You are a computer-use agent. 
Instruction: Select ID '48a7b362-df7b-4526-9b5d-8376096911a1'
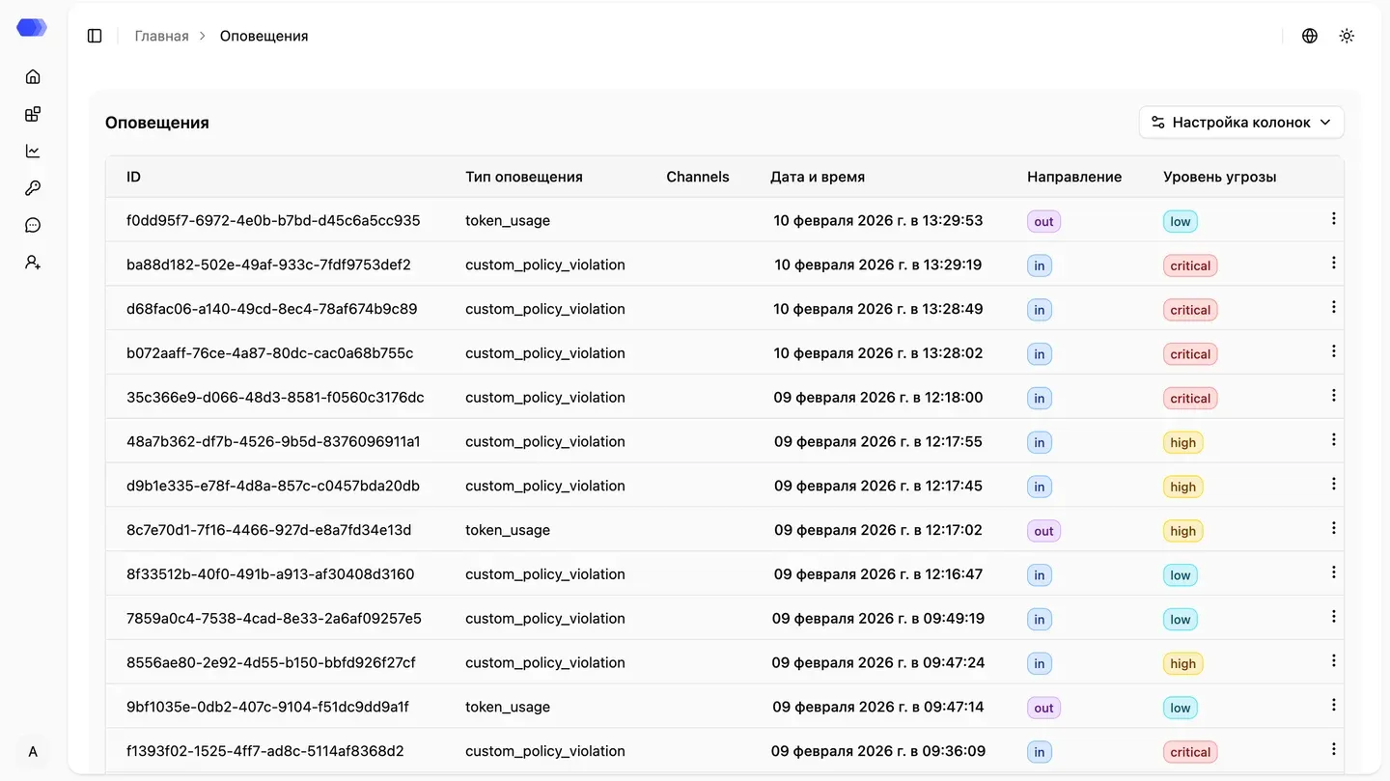pyautogui.click(x=273, y=441)
